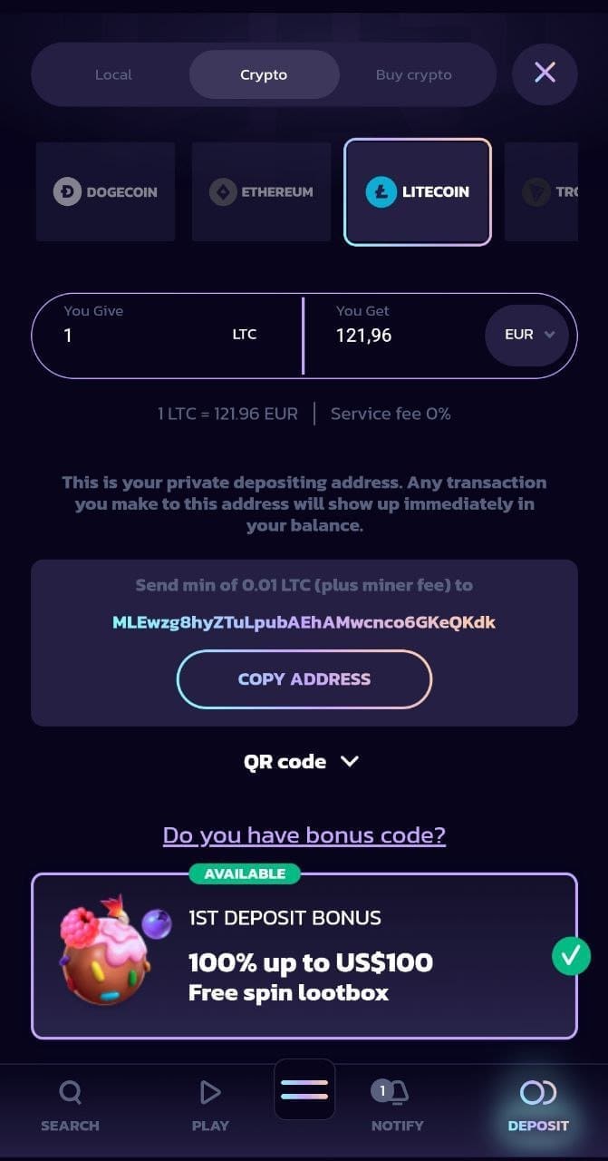Screen dimensions: 608x1161
Task: Open the center hamburger menu button
Action: point(304,1089)
